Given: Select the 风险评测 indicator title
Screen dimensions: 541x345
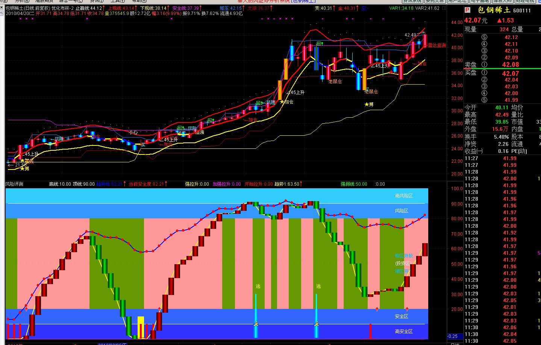Looking at the screenshot, I should (14, 184).
